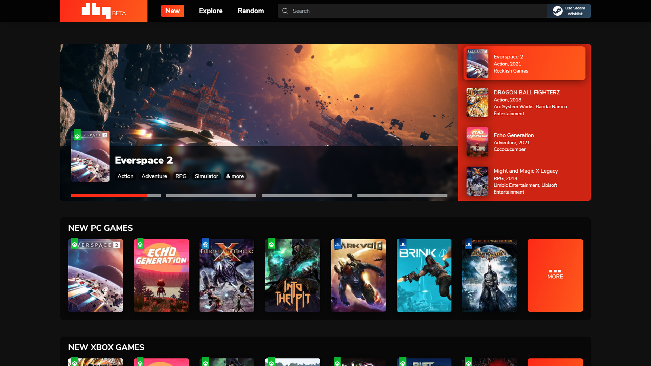Click the Steam logo icon

557,11
